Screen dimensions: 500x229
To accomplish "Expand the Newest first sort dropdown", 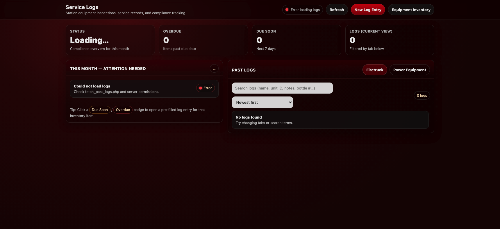I will click(262, 102).
